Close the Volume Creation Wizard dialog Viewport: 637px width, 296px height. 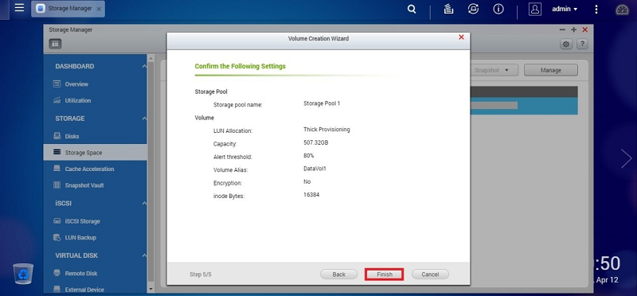pyautogui.click(x=461, y=37)
